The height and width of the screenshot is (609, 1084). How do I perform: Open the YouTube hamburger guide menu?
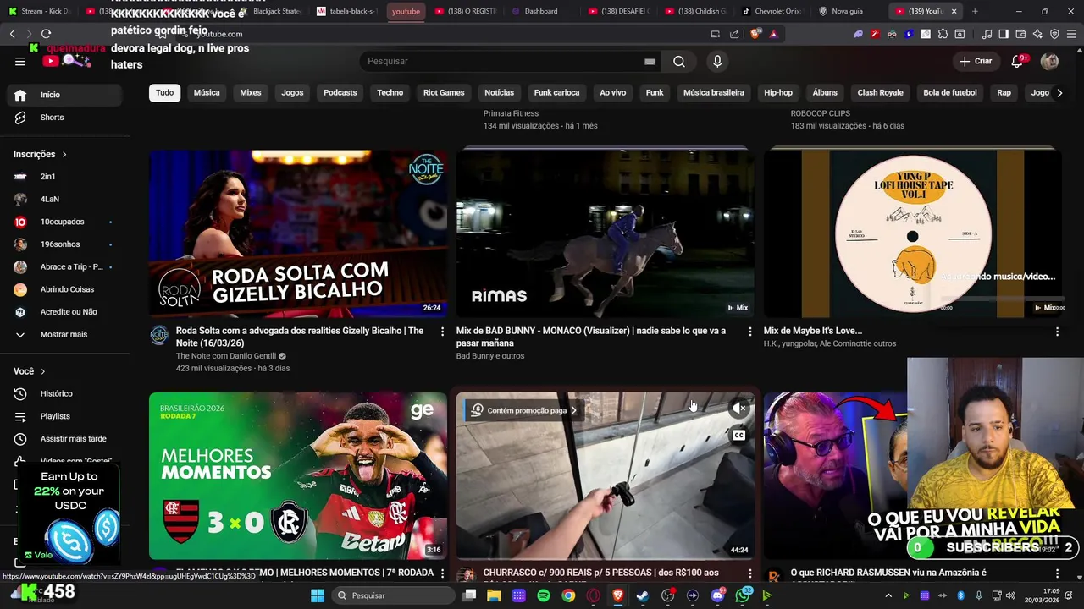[x=20, y=61]
